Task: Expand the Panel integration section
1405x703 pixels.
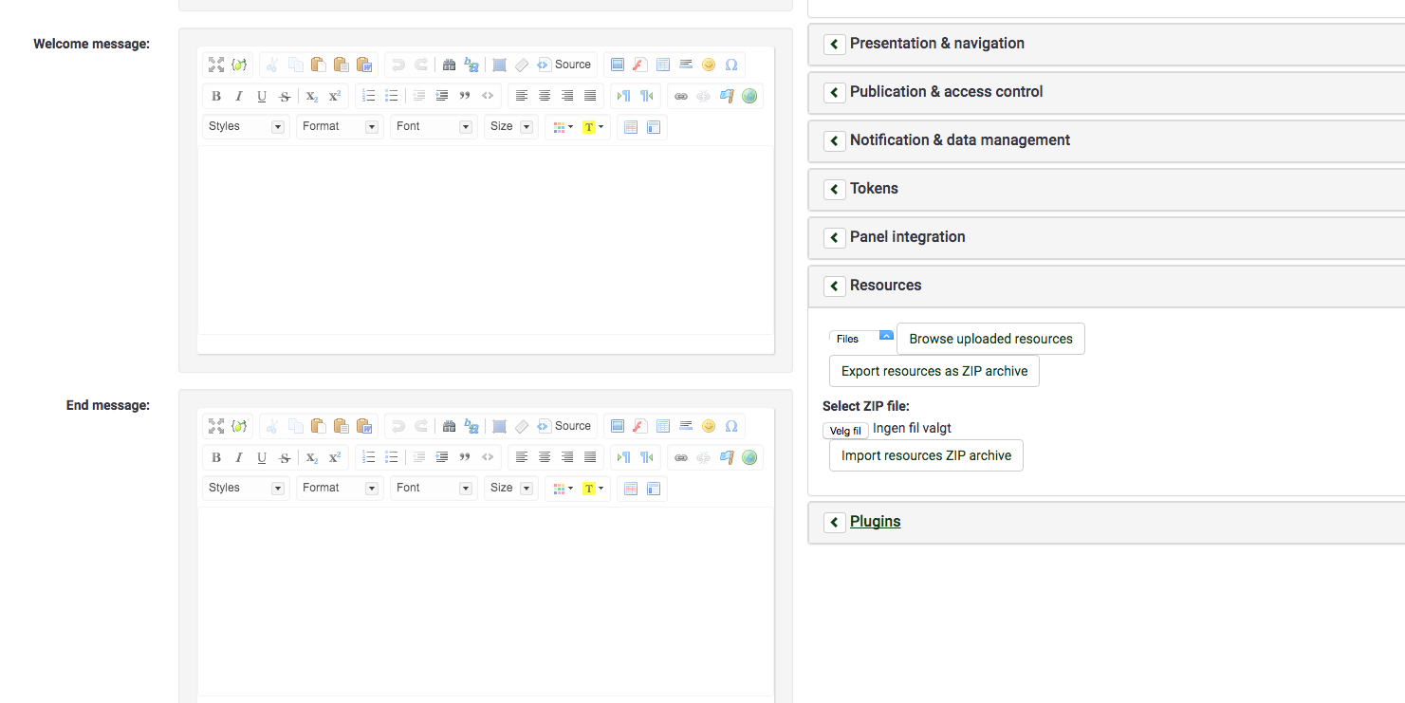Action: click(835, 237)
